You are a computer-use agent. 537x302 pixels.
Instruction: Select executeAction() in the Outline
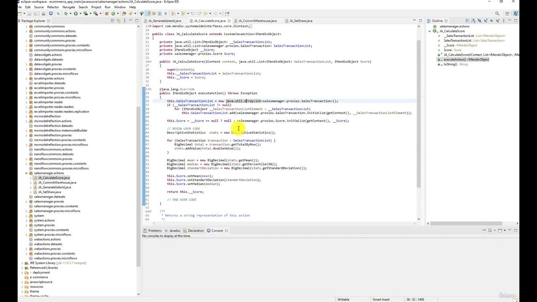coord(466,60)
